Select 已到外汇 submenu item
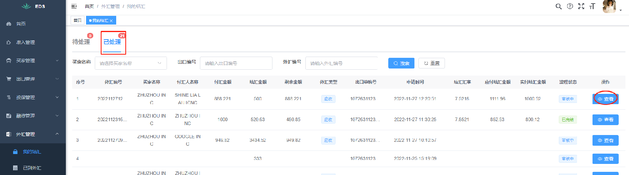Viewport: 629px width, 175px height. tap(33, 168)
